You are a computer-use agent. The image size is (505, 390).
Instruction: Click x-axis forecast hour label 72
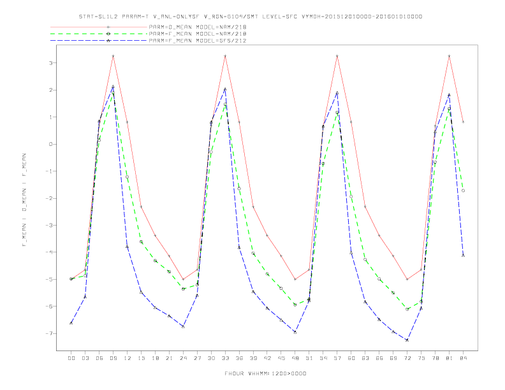pos(407,358)
